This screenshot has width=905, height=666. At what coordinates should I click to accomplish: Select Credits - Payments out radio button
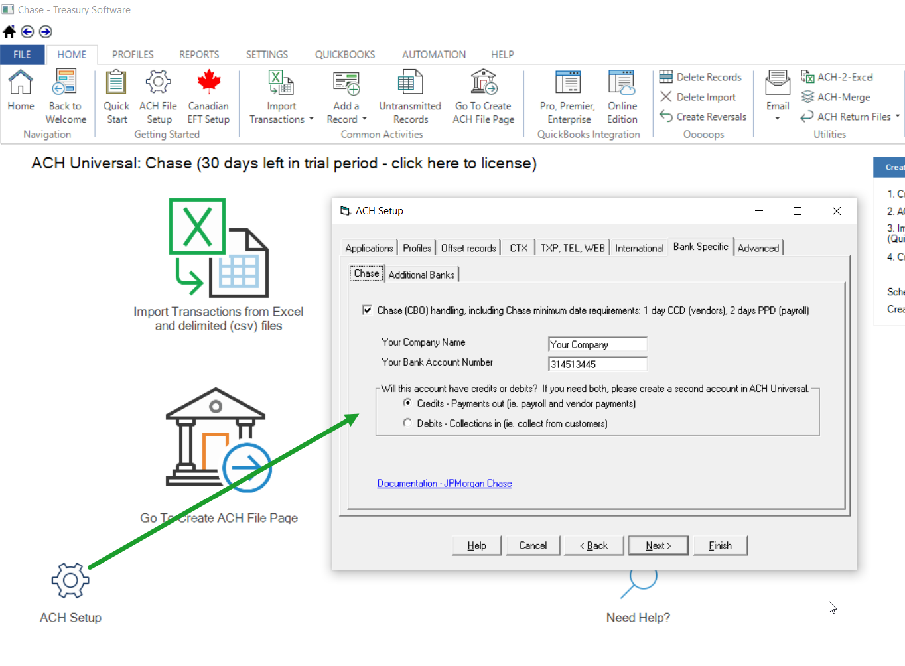click(x=407, y=403)
